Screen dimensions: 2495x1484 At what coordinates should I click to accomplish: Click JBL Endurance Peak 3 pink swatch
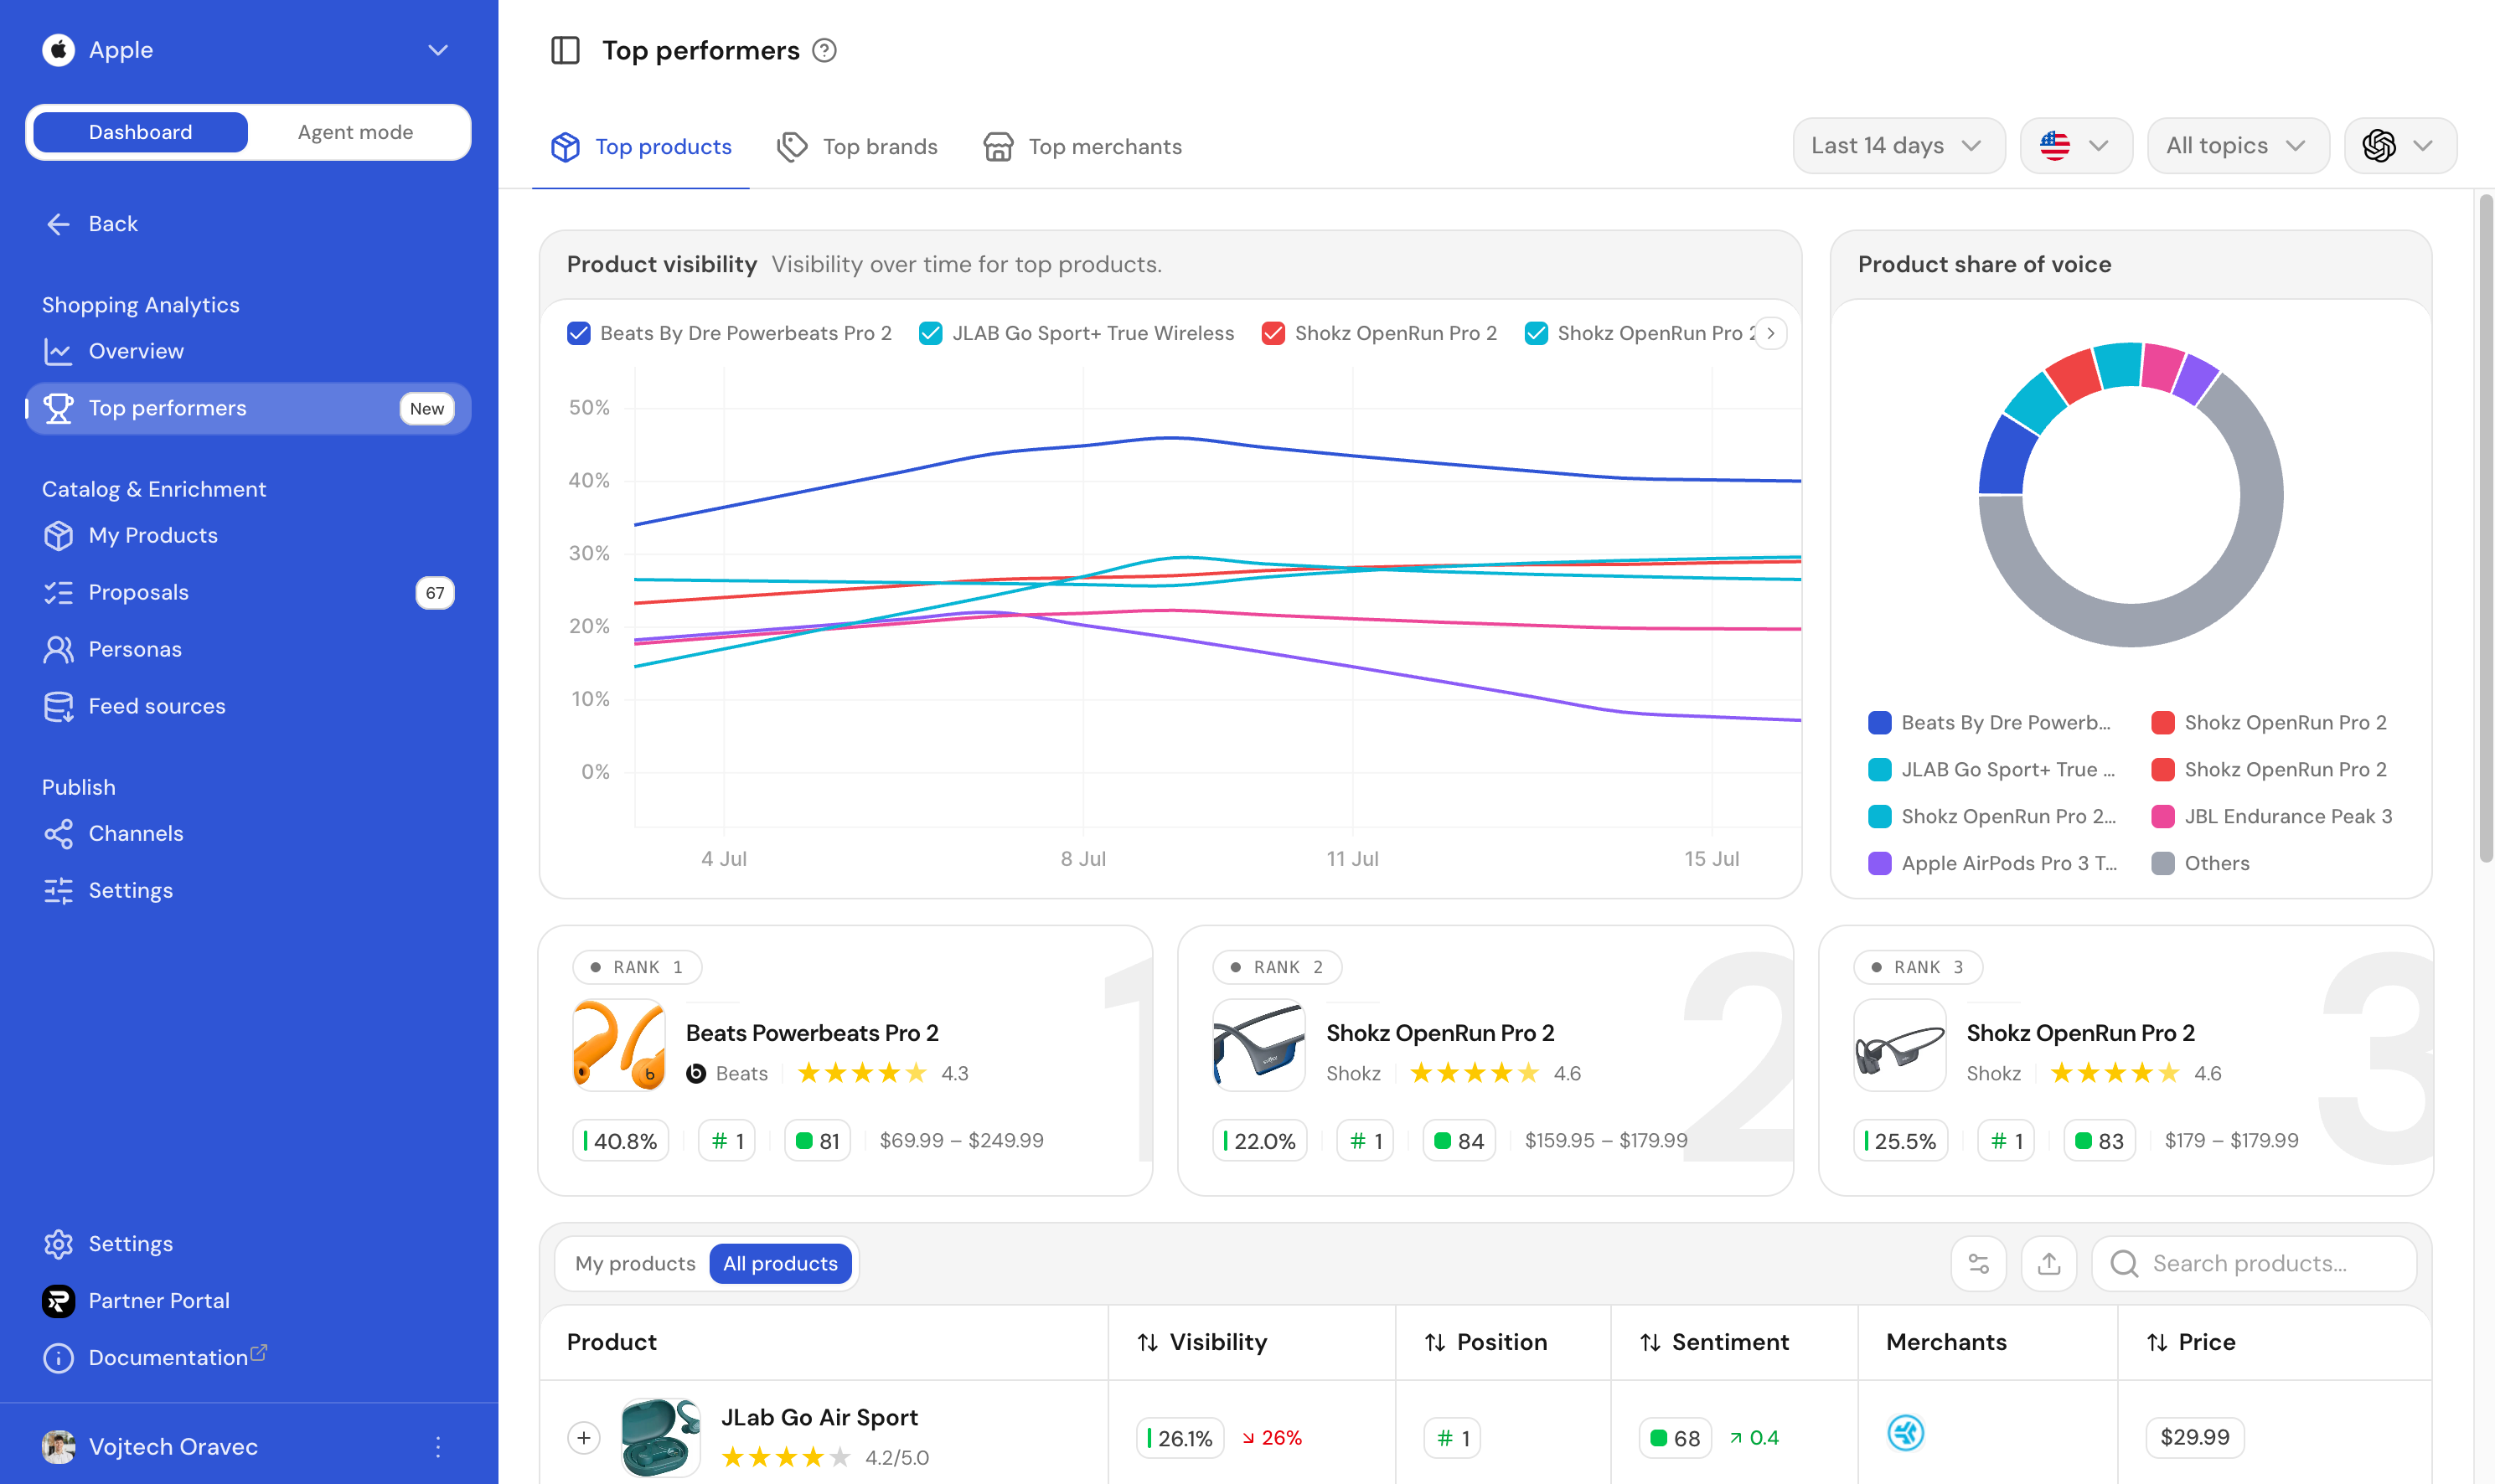pyautogui.click(x=2162, y=816)
